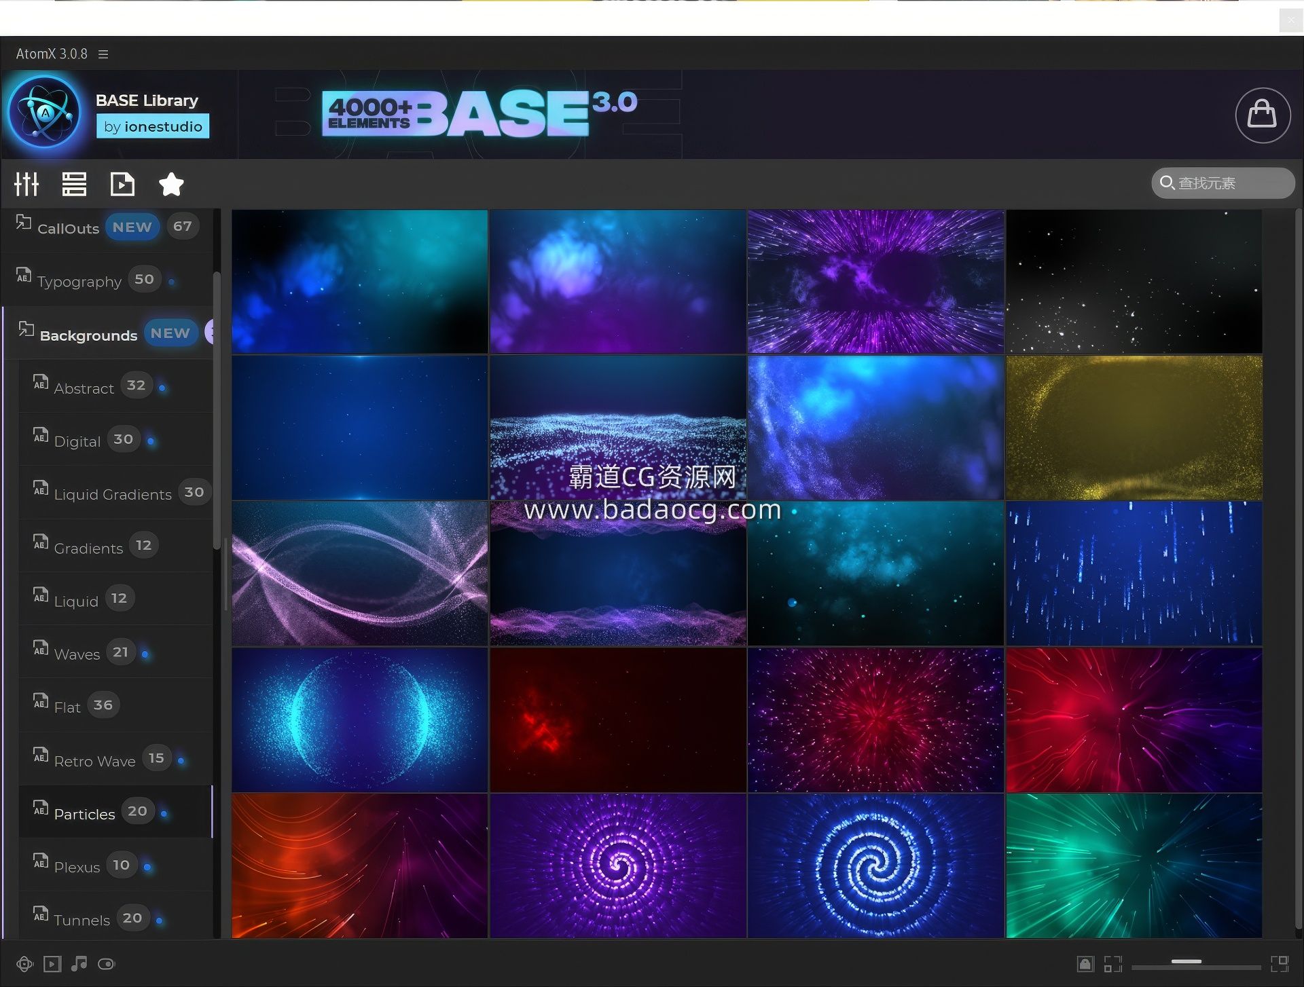Select the red smoke on dark thumbnail
This screenshot has height=987, width=1304.
[618, 720]
